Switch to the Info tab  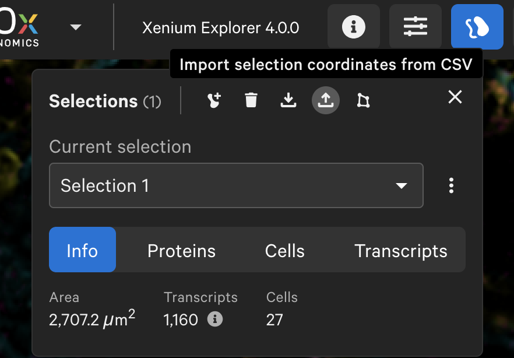coord(82,250)
